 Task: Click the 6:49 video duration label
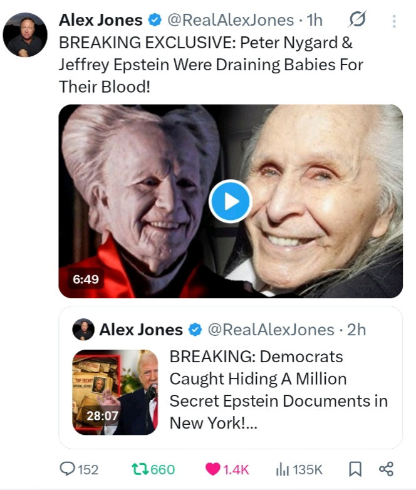(x=85, y=279)
